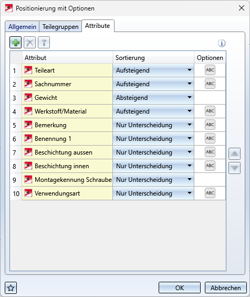Open the blue info icon
The image size is (250, 297).
point(222,43)
